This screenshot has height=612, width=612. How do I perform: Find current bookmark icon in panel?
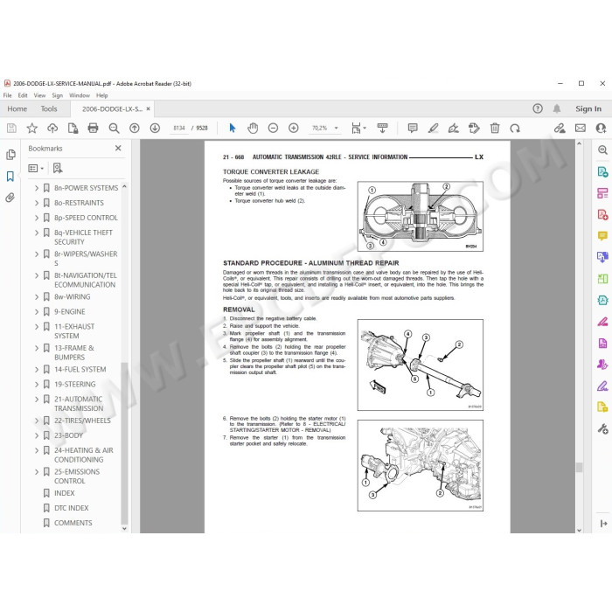58,168
